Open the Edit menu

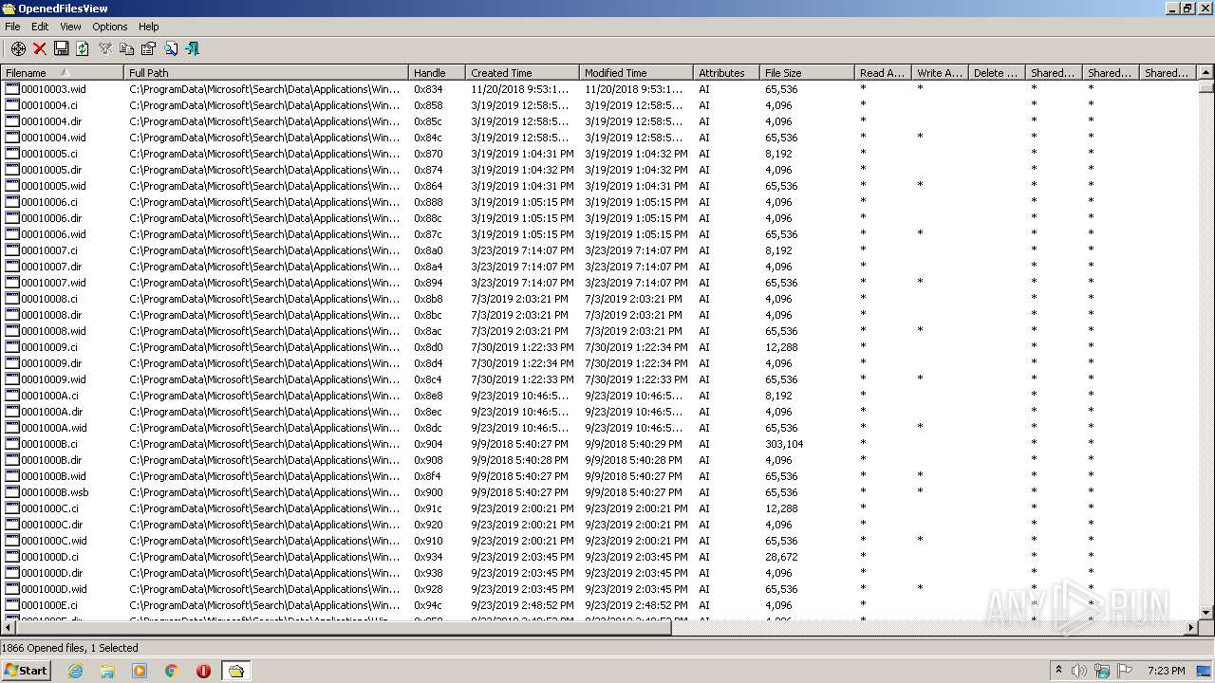click(40, 27)
